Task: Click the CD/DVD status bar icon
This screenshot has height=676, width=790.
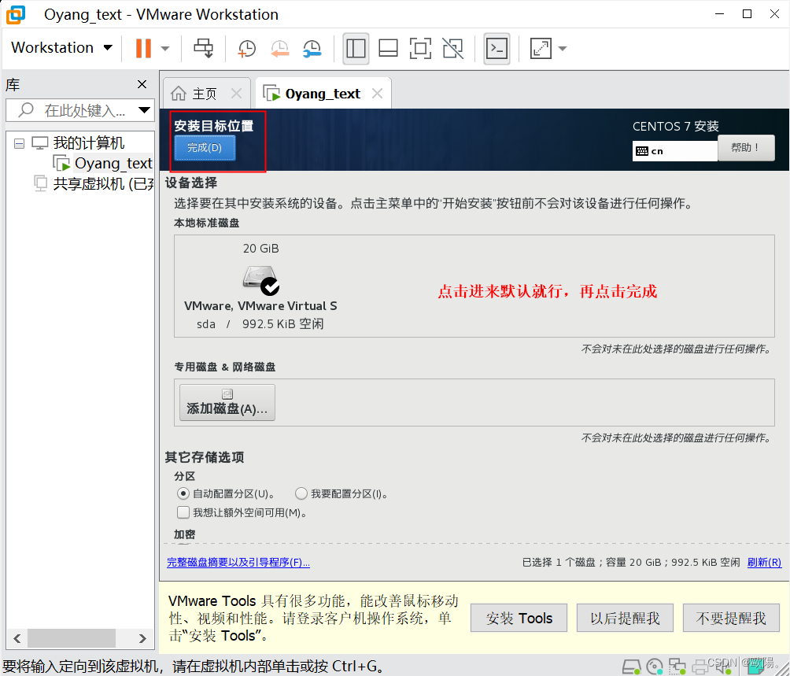Action: (655, 667)
